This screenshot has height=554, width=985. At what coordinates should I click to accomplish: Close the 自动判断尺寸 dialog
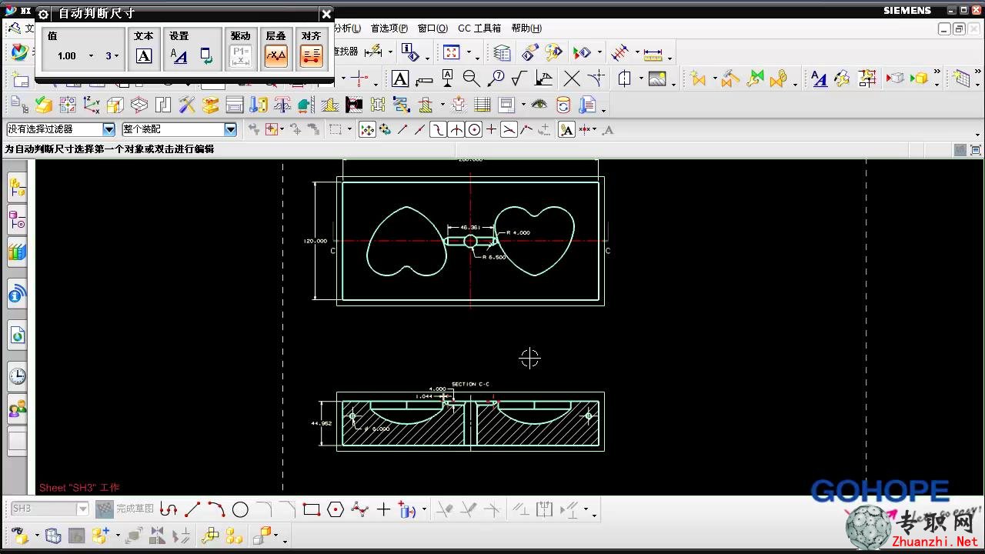(x=326, y=14)
